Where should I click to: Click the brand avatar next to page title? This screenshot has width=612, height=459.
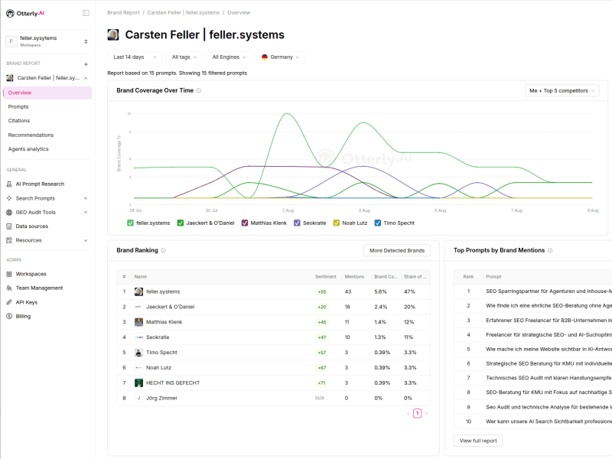click(113, 34)
